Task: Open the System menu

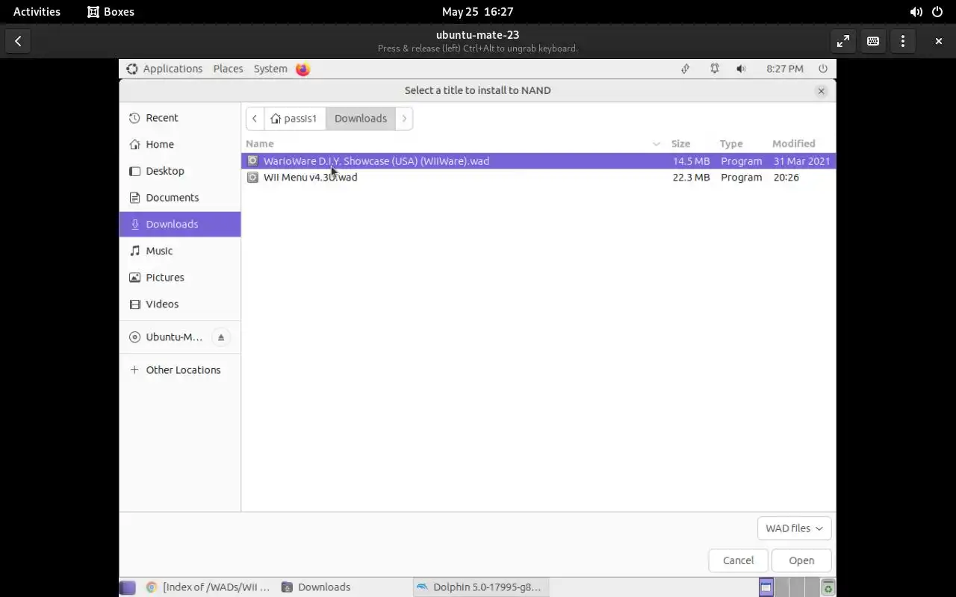Action: point(270,69)
